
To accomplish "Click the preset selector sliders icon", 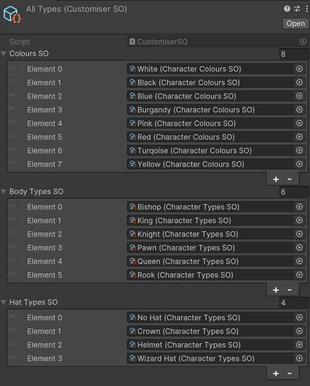I will click(297, 9).
